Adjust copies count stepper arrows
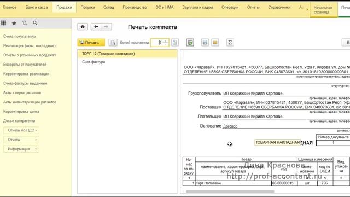Image resolution: width=350 pixels, height=197 pixels. [165, 43]
